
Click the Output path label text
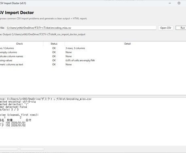tap(42, 34)
